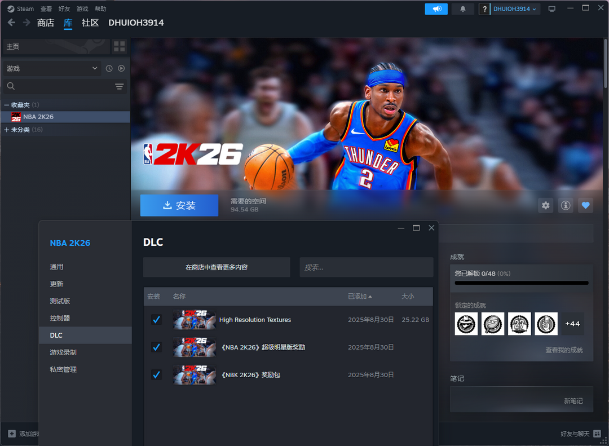Click 在商店中查看更多内容 button
This screenshot has height=446, width=609.
[x=217, y=267]
